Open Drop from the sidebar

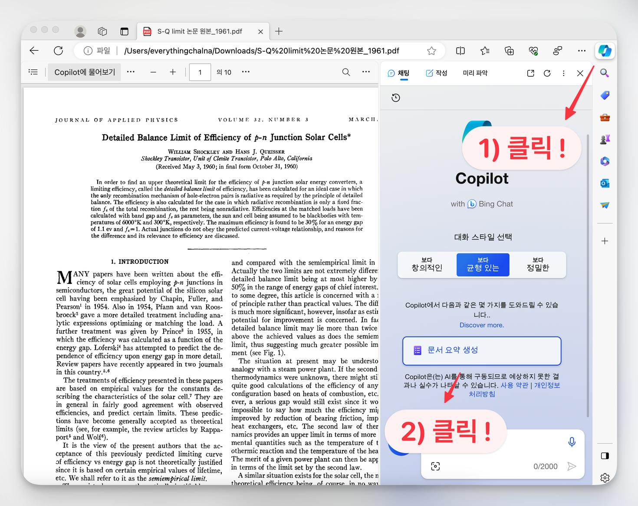[605, 205]
